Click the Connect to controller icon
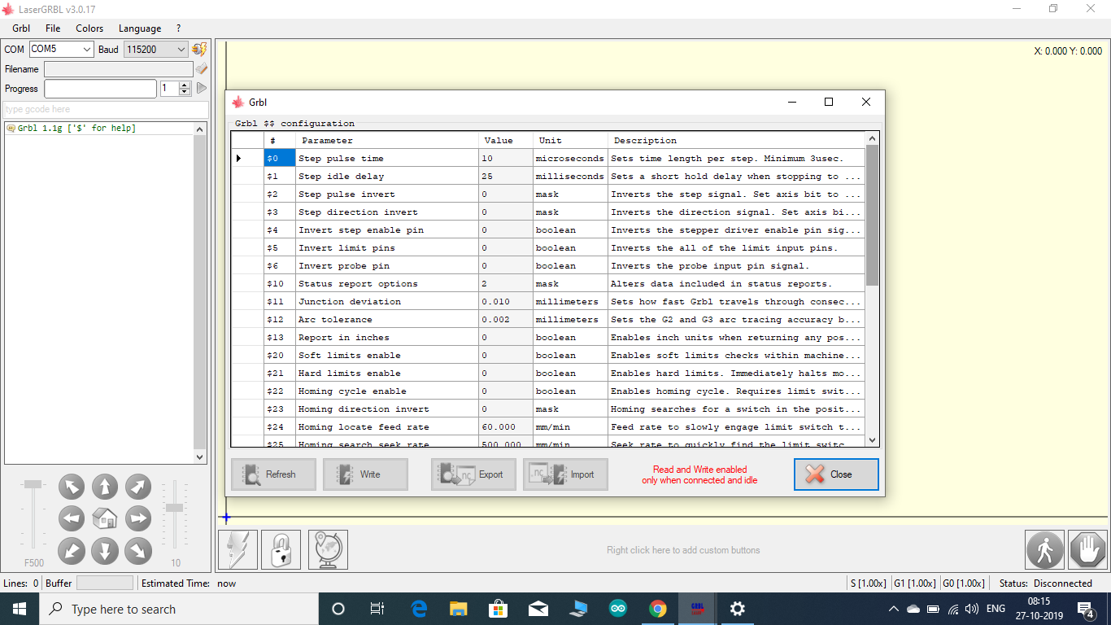The height and width of the screenshot is (625, 1111). pos(198,49)
